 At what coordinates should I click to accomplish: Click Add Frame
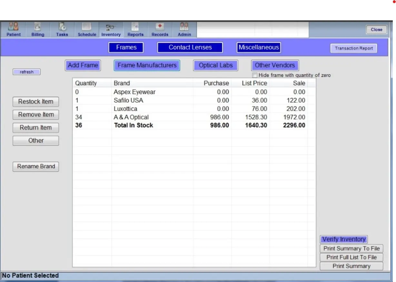83,65
